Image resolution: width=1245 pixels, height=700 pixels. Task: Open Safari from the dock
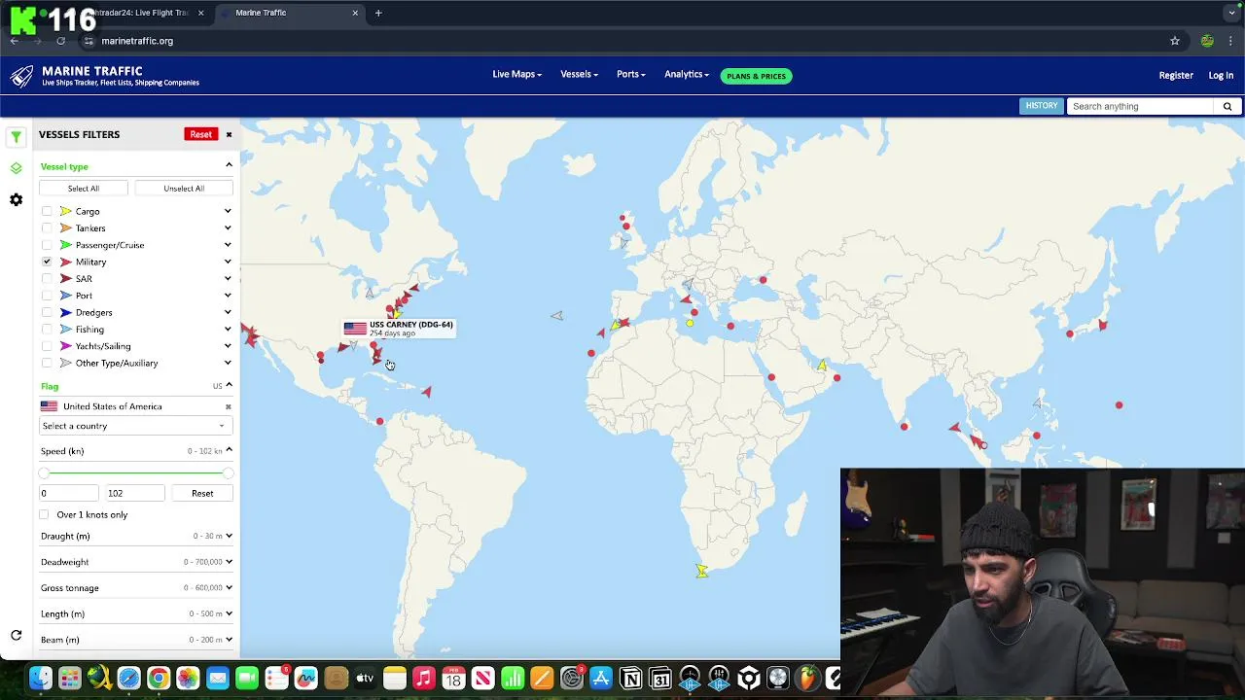point(128,678)
